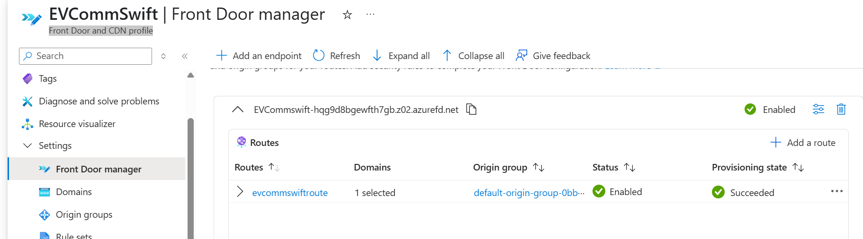Image resolution: width=863 pixels, height=239 pixels.
Task: Click the EVCommswift endpoint hostname text
Action: click(x=356, y=110)
